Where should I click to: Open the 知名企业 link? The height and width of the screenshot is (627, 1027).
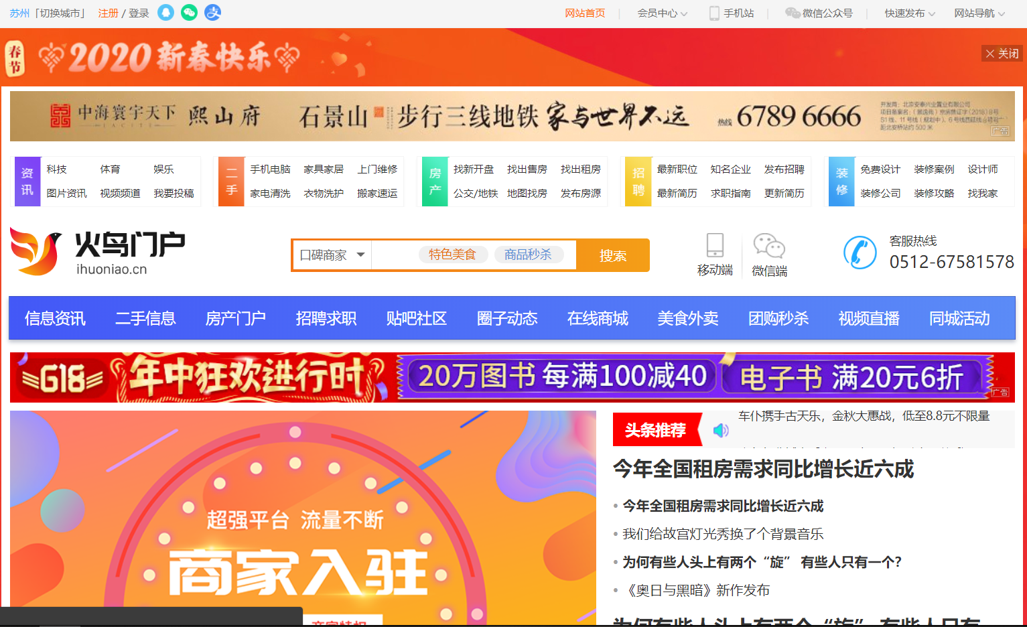731,169
